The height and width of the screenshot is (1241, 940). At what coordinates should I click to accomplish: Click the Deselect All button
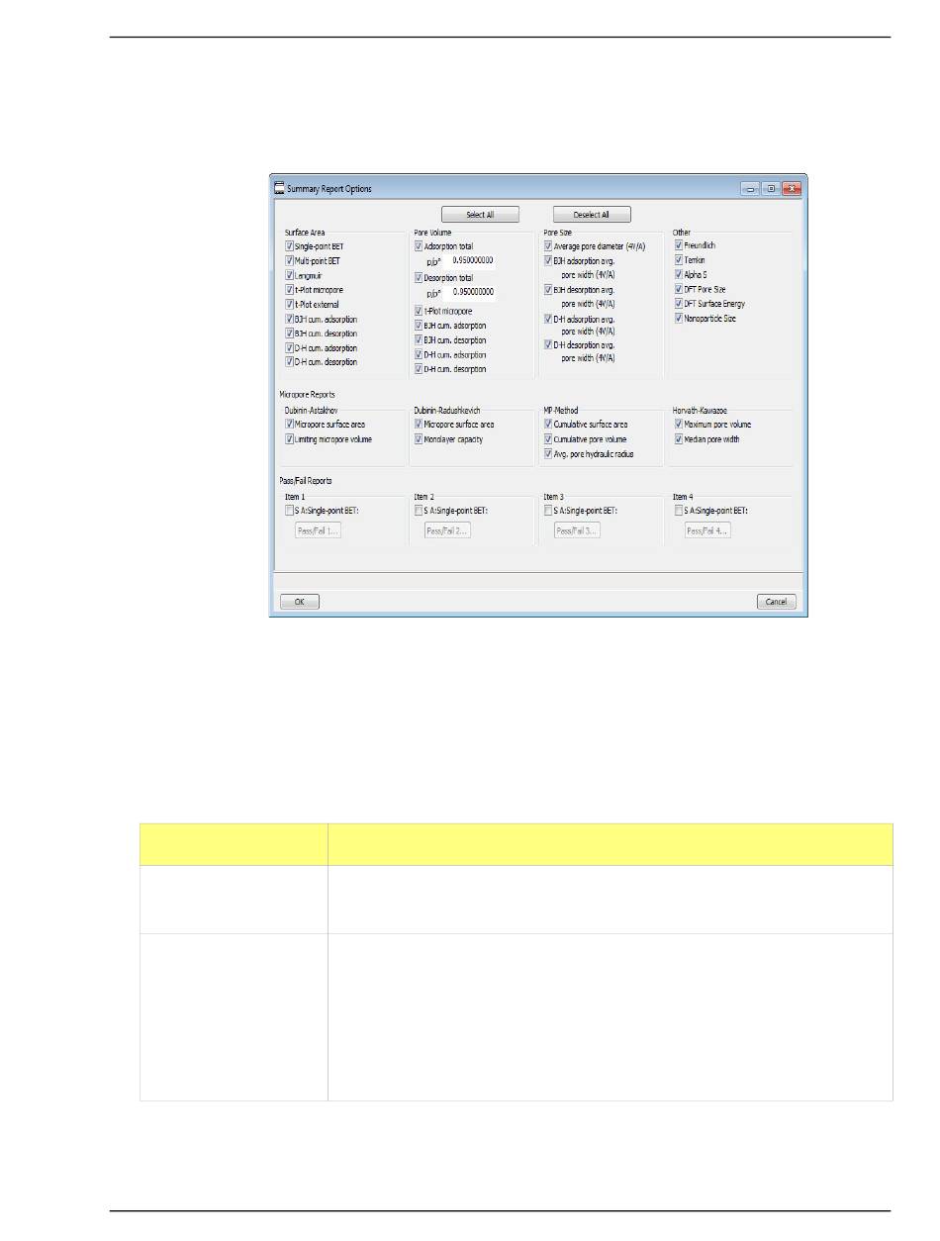592,215
